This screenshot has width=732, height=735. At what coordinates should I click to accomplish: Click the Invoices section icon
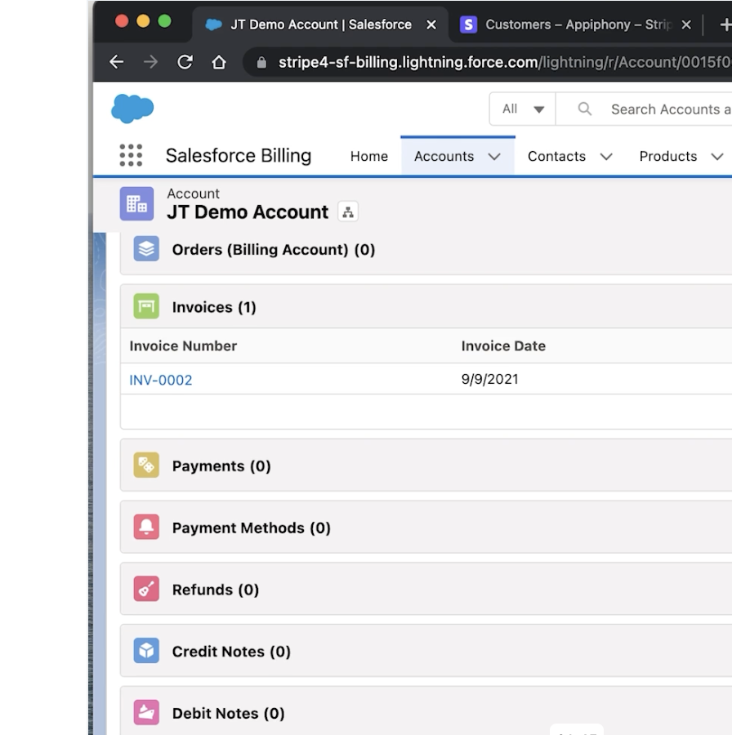pyautogui.click(x=145, y=306)
